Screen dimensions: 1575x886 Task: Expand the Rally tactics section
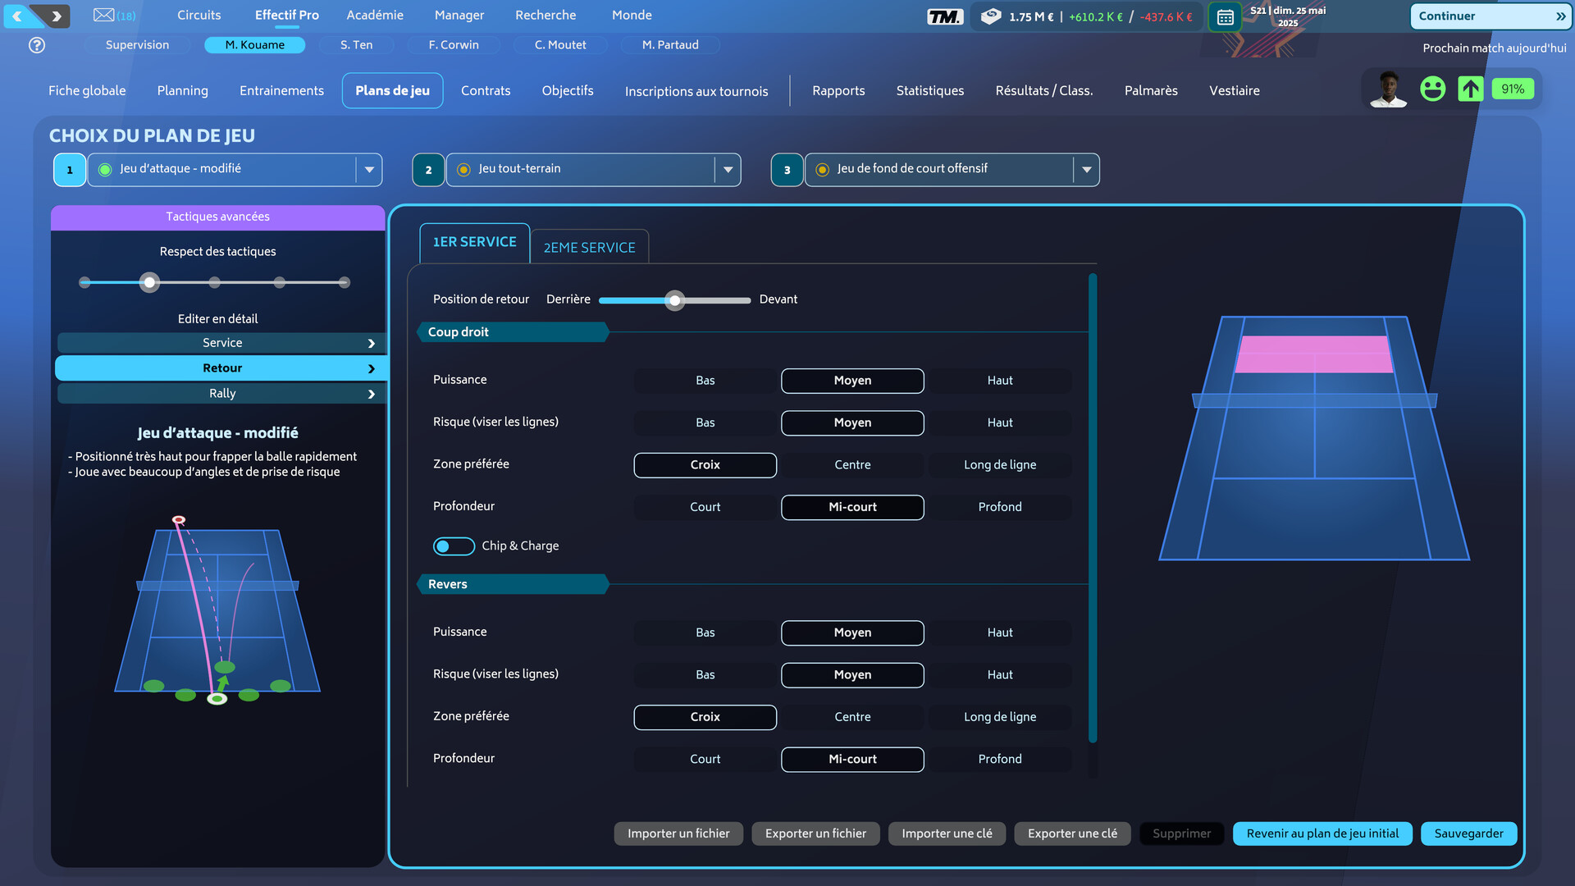coord(221,394)
